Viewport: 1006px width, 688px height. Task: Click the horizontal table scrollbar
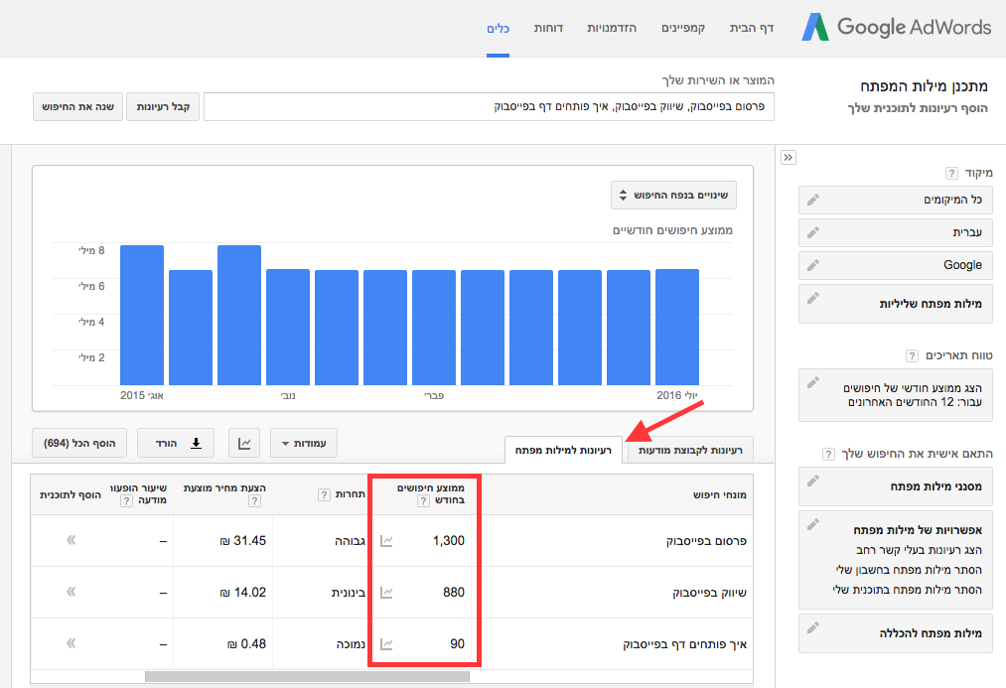pyautogui.click(x=307, y=676)
